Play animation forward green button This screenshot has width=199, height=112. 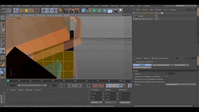(75, 86)
